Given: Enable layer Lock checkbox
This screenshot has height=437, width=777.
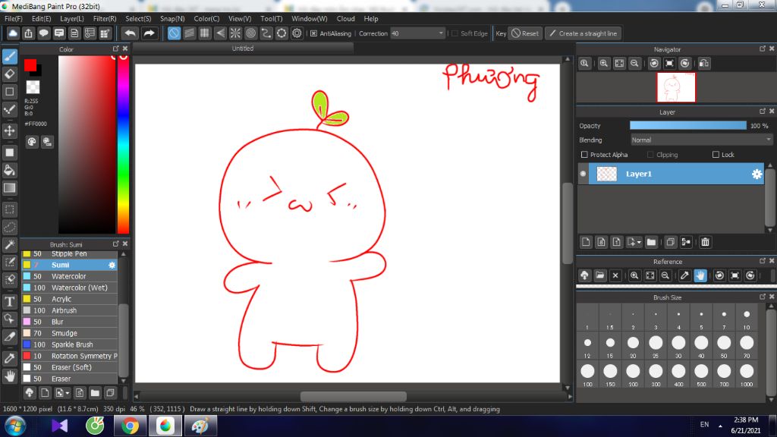Looking at the screenshot, I should [x=716, y=155].
